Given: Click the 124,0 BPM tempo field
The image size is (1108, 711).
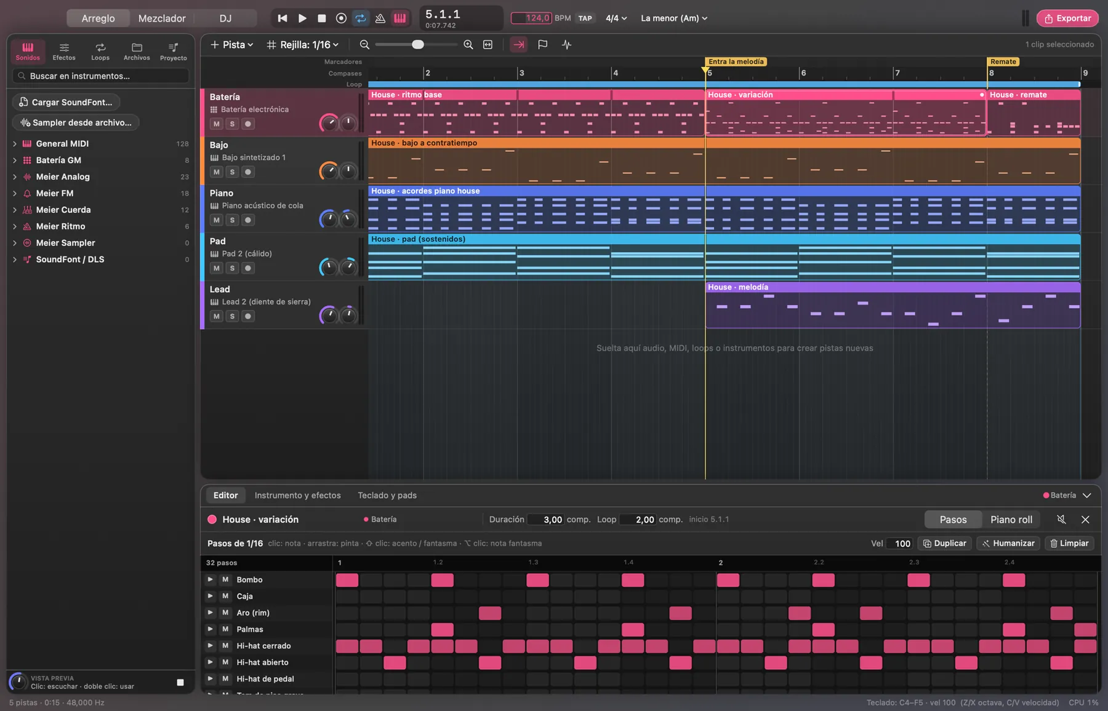Looking at the screenshot, I should pyautogui.click(x=532, y=18).
